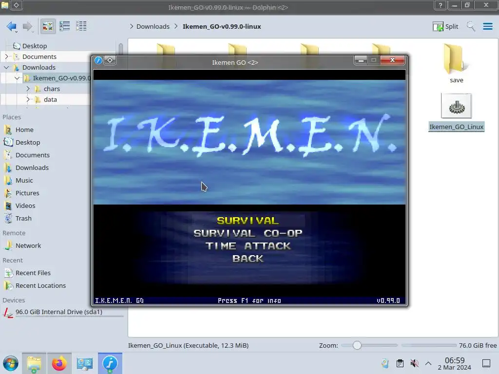Switch to Ikemen GO taskbar entry
This screenshot has width=499, height=374.
pyautogui.click(x=110, y=363)
